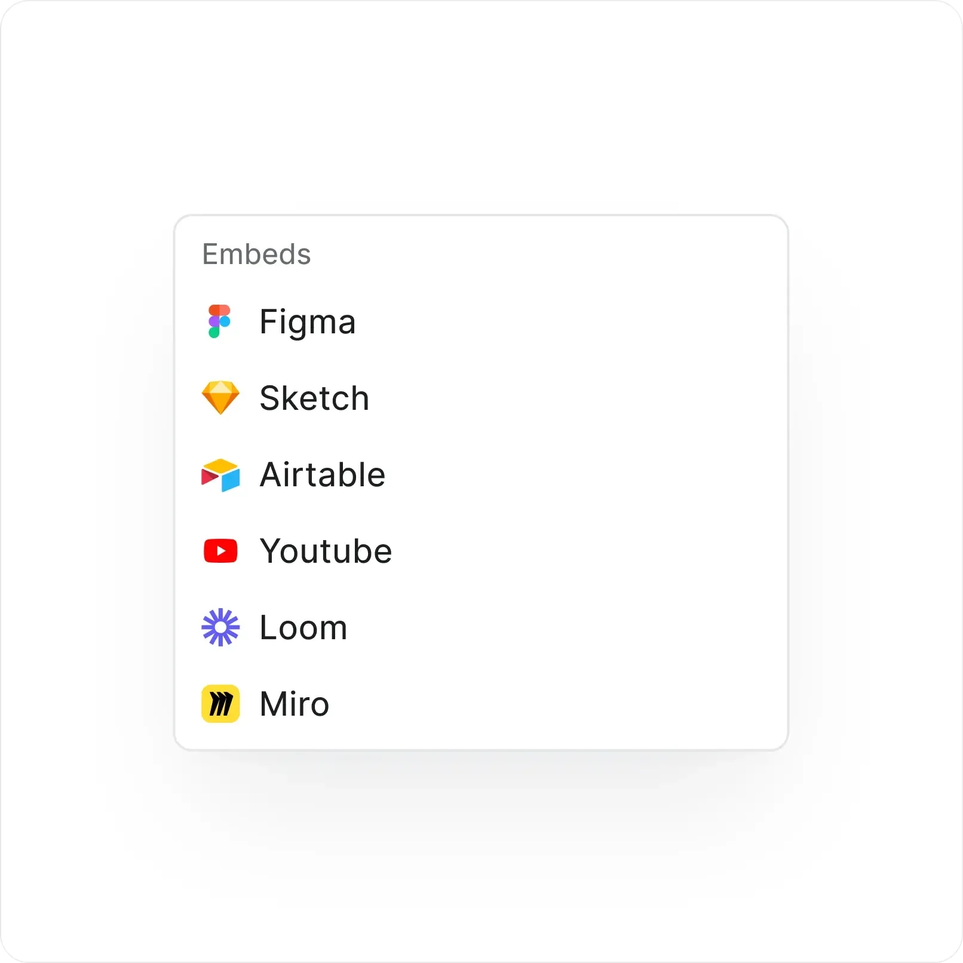
Task: Open the Sketch embed option
Action: pos(314,398)
